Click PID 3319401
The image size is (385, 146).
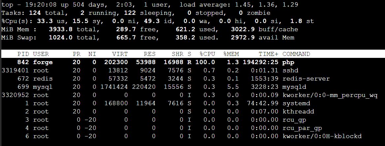tap(15, 70)
